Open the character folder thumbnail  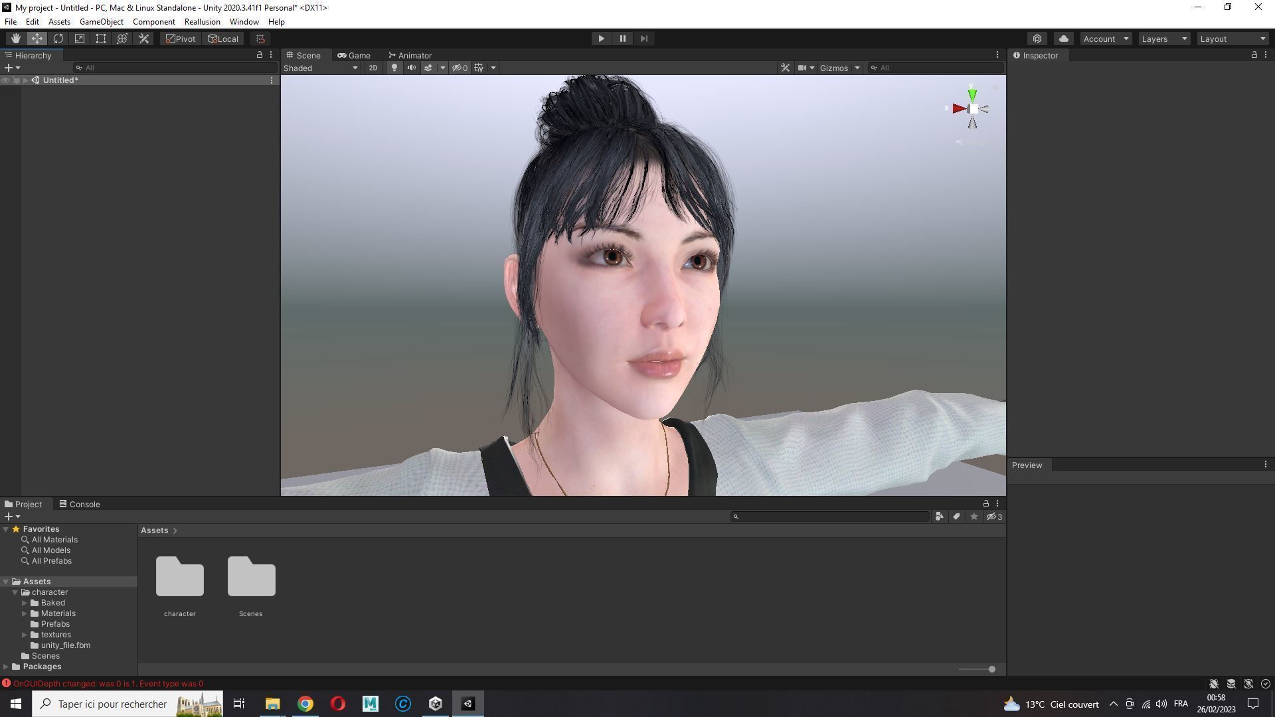tap(179, 578)
